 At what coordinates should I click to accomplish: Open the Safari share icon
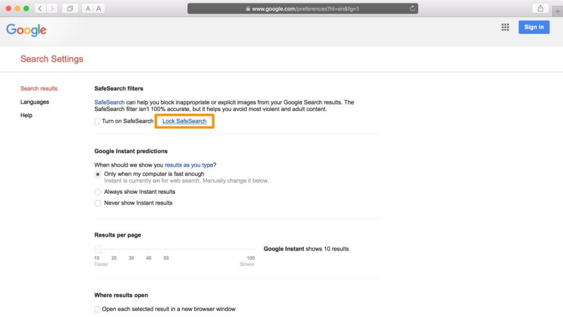point(540,8)
